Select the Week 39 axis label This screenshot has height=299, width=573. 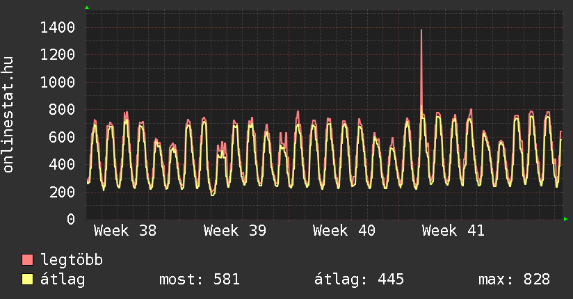pyautogui.click(x=235, y=231)
